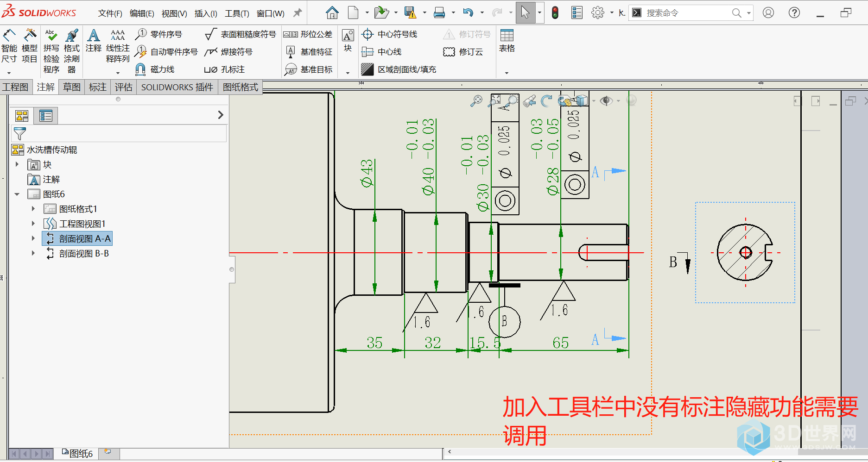868x462 pixels.
Task: Insert a Hole Callout
Action: tap(224, 69)
